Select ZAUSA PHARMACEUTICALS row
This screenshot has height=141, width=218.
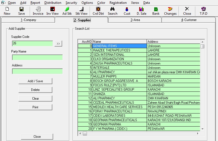139,63
